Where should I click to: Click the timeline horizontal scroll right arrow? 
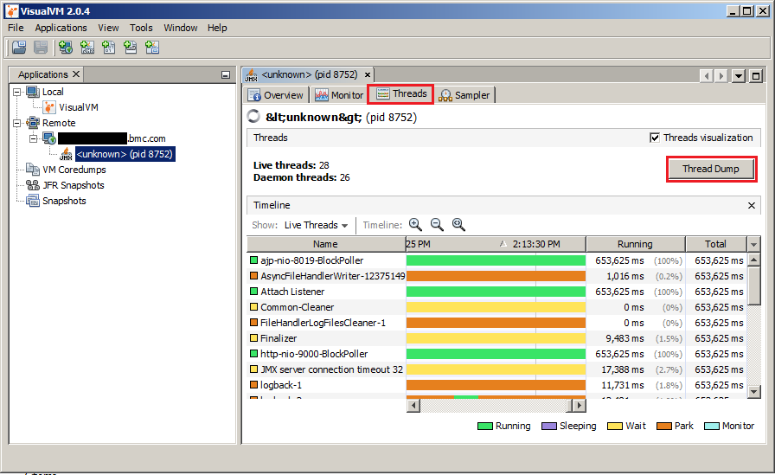tap(580, 406)
